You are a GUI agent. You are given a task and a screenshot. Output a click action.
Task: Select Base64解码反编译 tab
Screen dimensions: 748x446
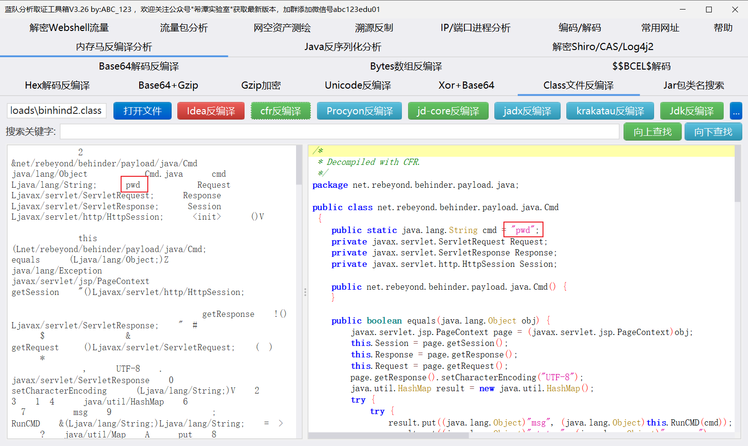pyautogui.click(x=139, y=66)
